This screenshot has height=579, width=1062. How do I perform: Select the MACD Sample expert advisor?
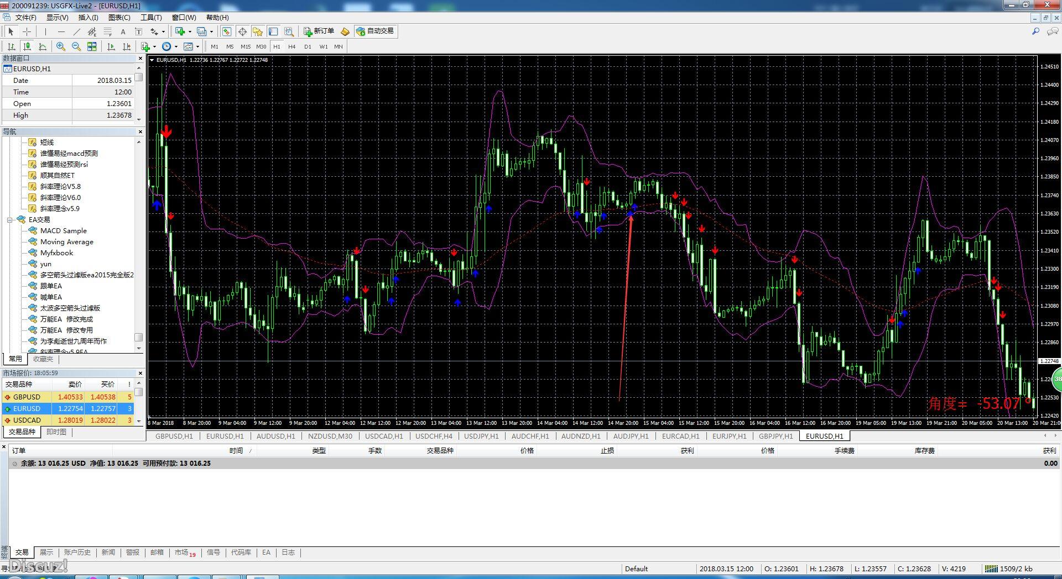(64, 231)
